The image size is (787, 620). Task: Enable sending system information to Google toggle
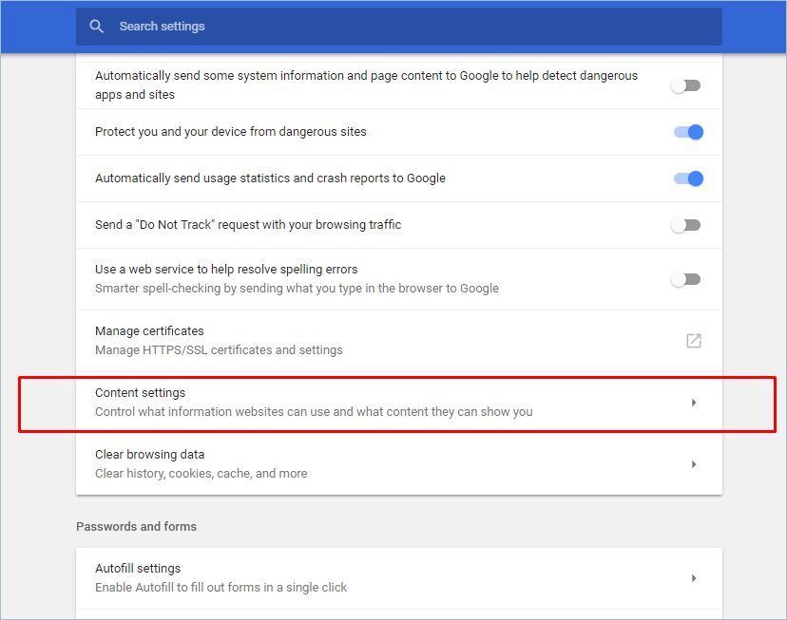point(685,85)
